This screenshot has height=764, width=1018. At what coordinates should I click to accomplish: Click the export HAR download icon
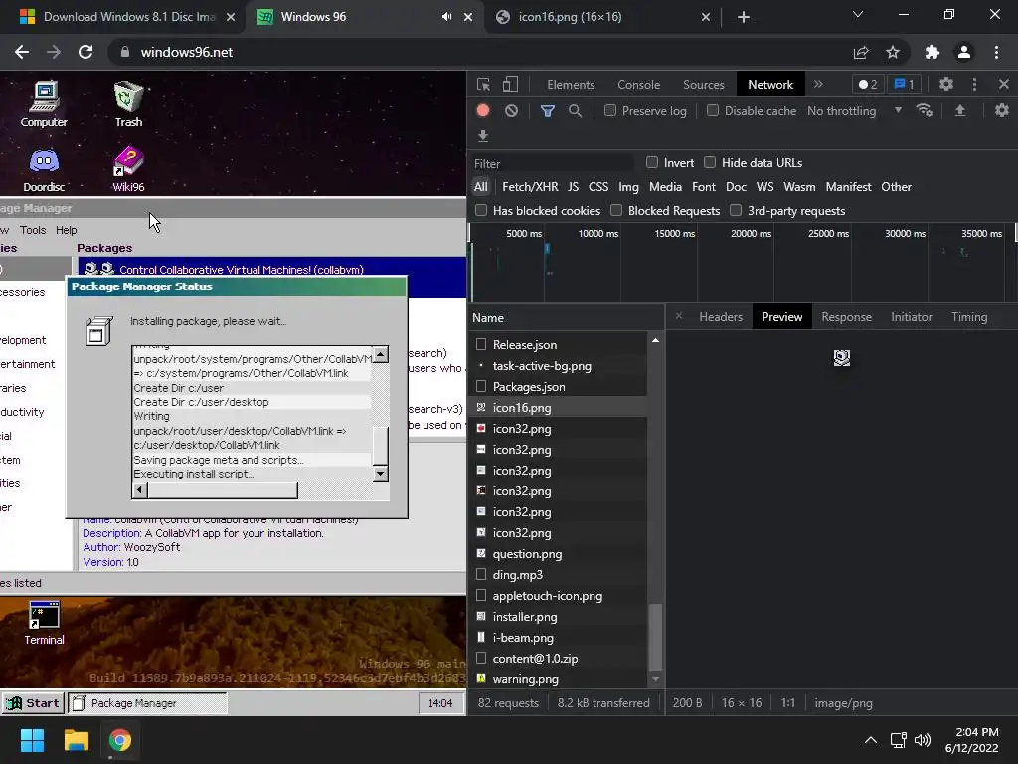(x=483, y=135)
